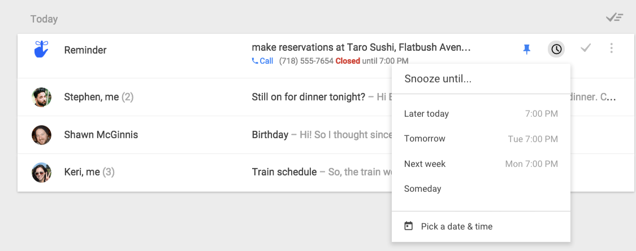The width and height of the screenshot is (636, 251).
Task: Pick the "Someday" snooze option
Action: click(x=422, y=189)
